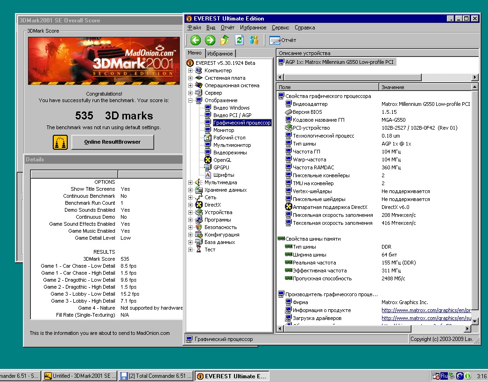Click the Up folder toolbar icon
Viewport: 488px width, 382px height.
coord(225,40)
